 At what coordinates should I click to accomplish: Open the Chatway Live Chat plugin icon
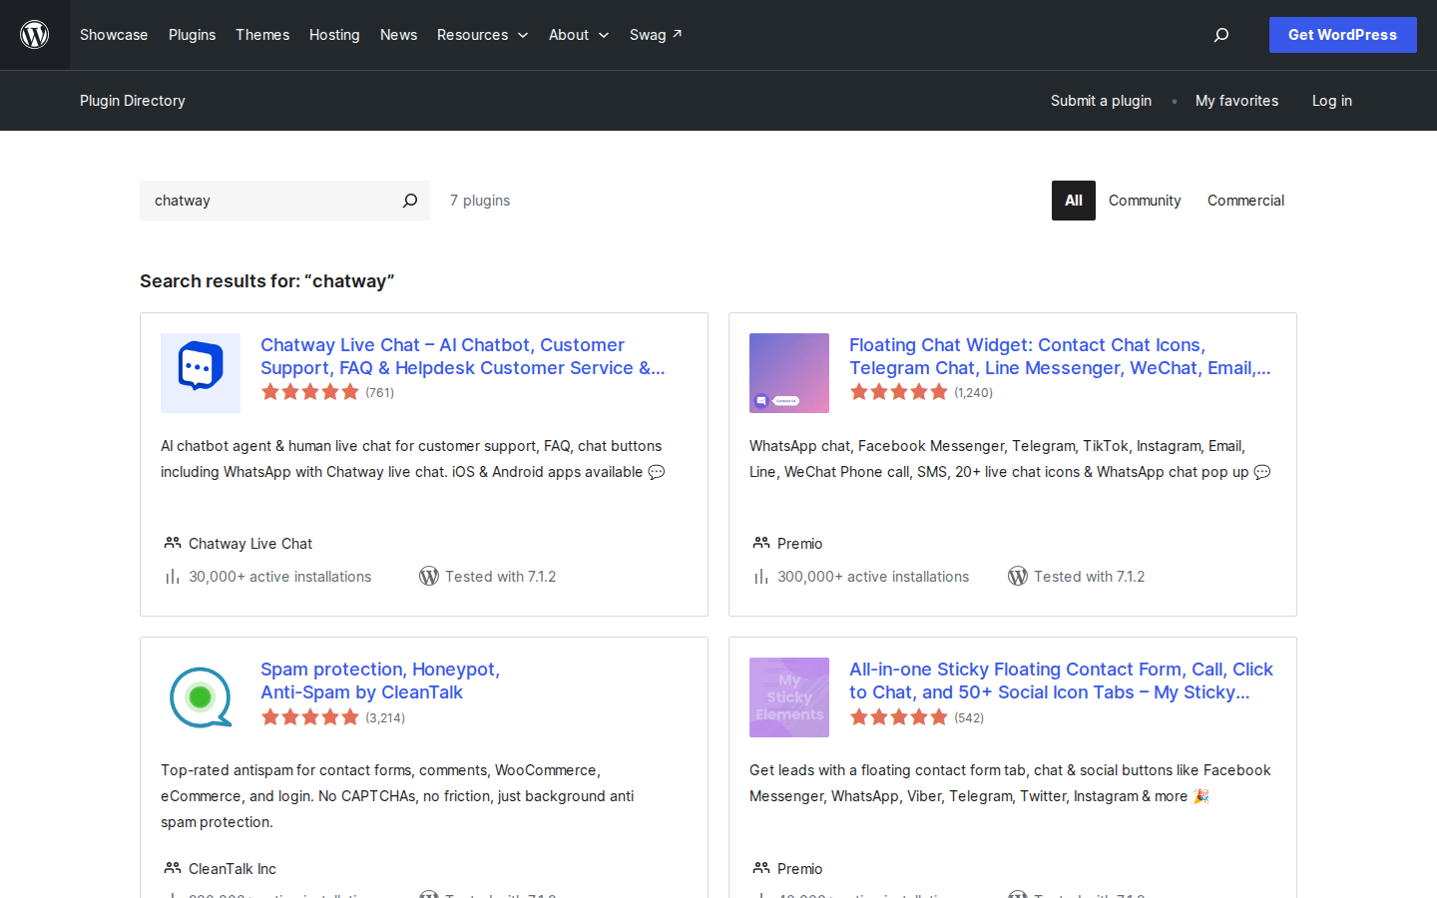coord(201,373)
